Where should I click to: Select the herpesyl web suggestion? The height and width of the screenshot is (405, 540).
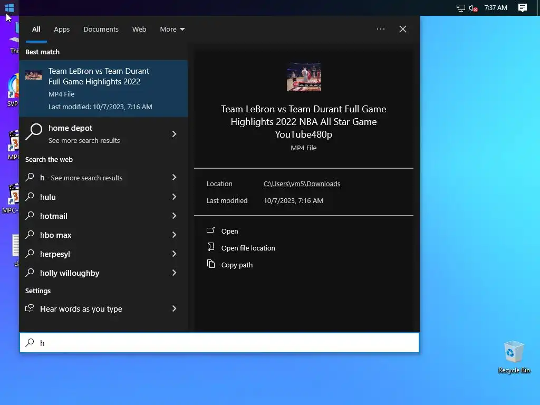click(103, 254)
